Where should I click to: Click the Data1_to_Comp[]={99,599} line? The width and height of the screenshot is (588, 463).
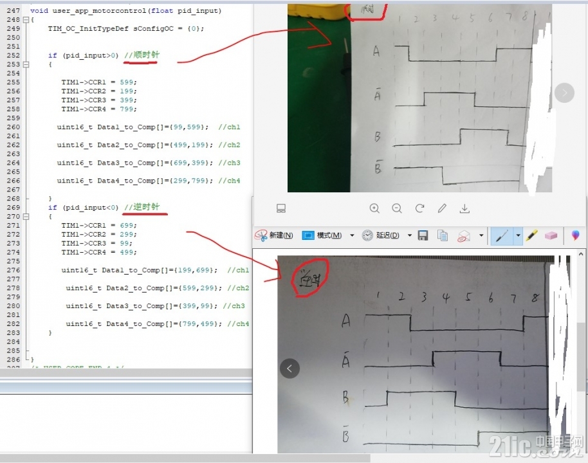[149, 127]
